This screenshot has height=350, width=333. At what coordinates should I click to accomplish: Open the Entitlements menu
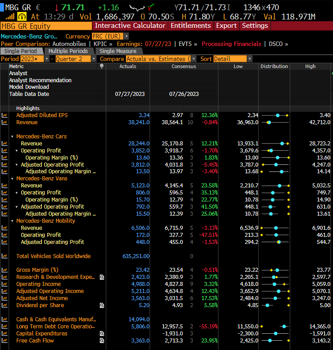(191, 26)
